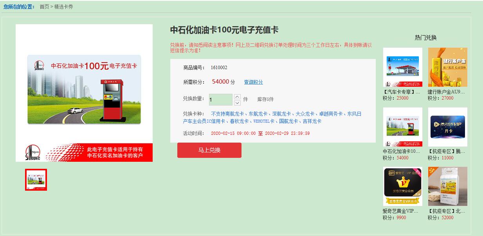Click the 热门兑换 heading

[x=425, y=38]
